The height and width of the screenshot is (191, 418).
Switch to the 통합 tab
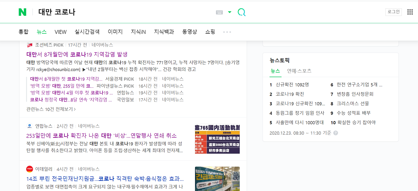23,32
